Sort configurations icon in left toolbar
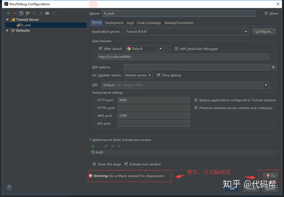 pos(54,13)
